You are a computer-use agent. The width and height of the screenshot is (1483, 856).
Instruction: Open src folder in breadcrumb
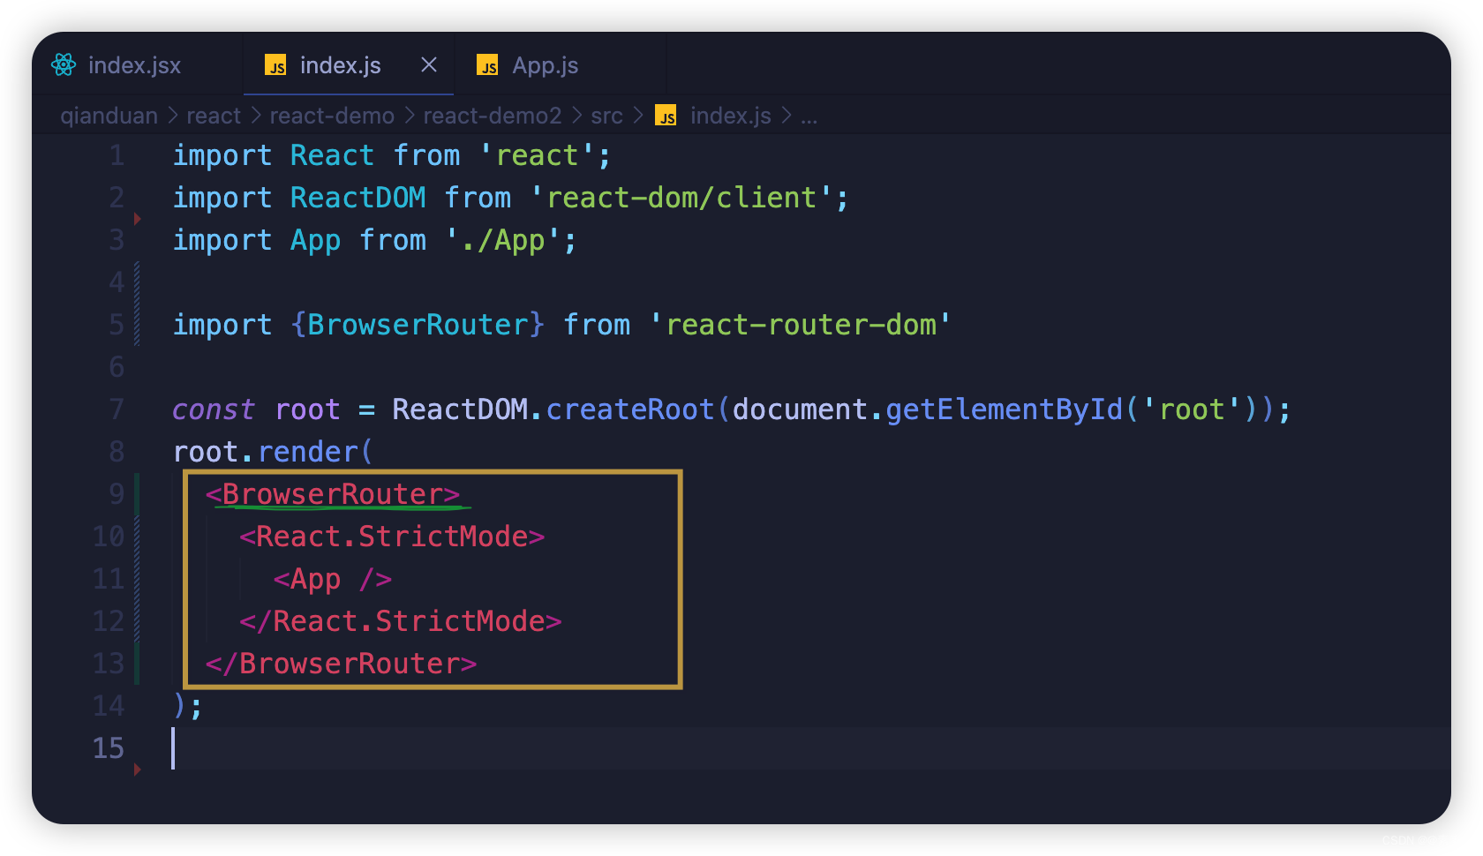point(606,116)
